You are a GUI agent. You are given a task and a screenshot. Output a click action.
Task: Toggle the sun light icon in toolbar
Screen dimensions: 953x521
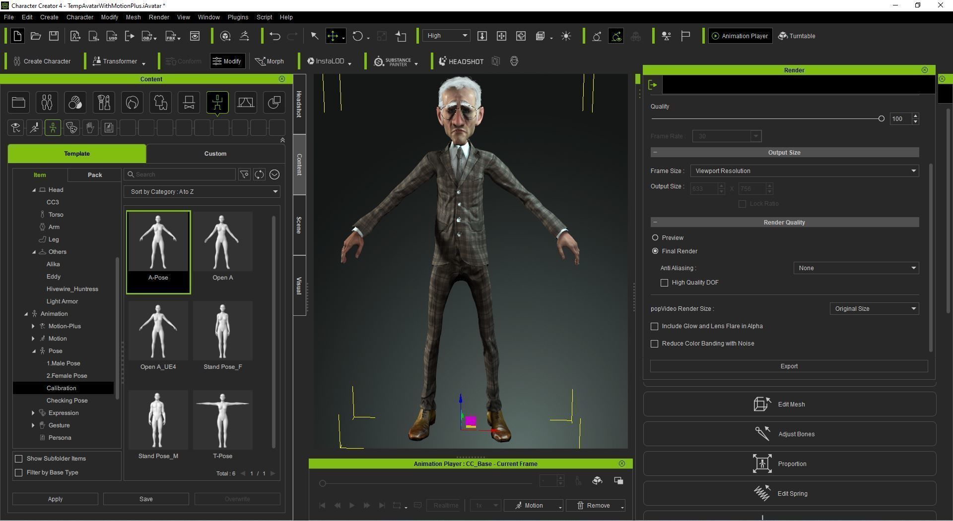[566, 36]
